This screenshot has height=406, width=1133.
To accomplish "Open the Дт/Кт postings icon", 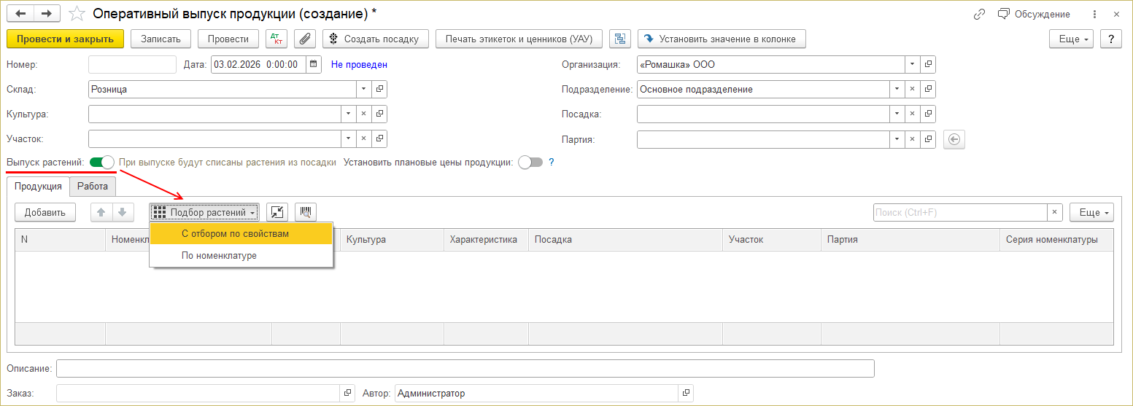I will click(277, 39).
